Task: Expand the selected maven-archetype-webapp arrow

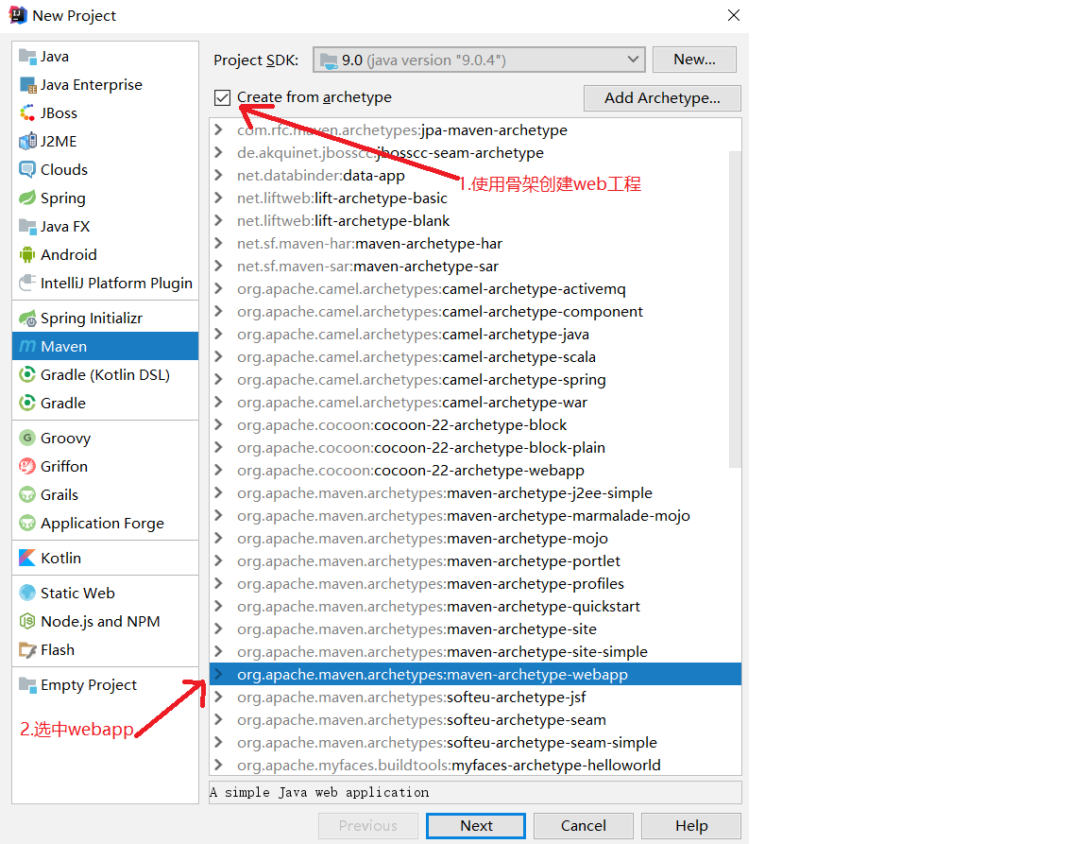Action: pos(218,674)
